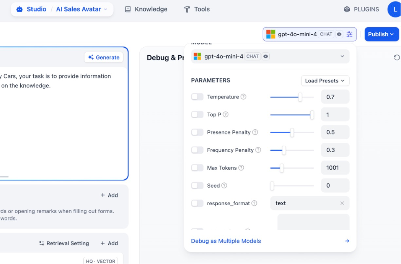Click the CHAT tag in model dropdown
The height and width of the screenshot is (264, 401).
253,56
